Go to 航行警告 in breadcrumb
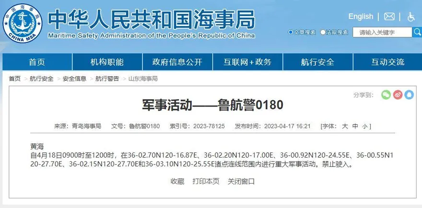 [x=107, y=79]
